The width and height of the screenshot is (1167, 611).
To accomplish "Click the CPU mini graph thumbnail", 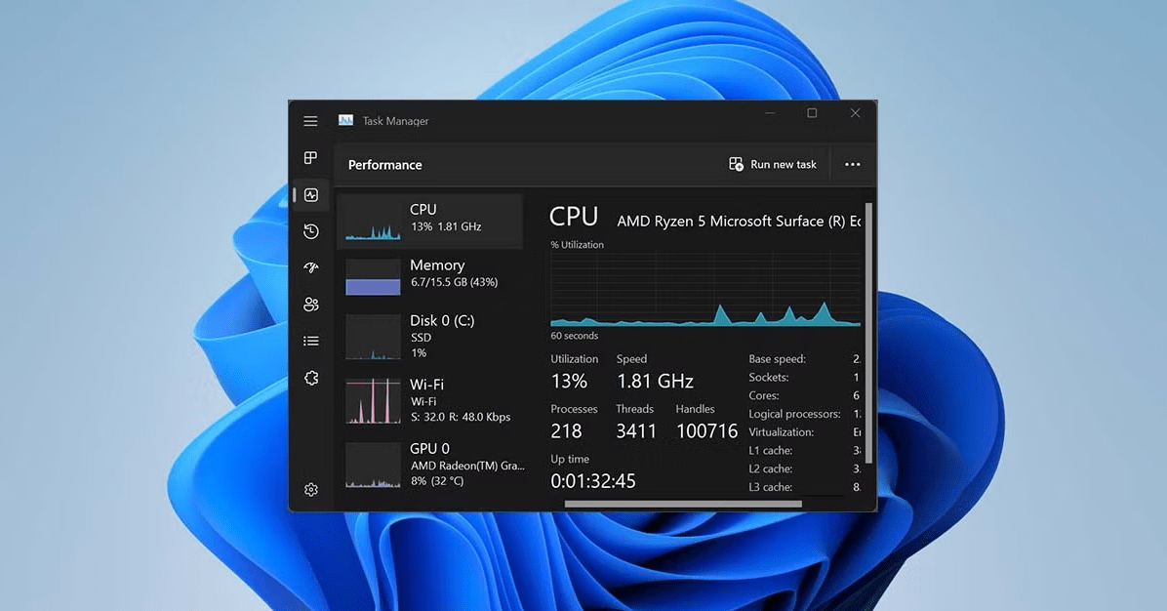I will pyautogui.click(x=373, y=222).
